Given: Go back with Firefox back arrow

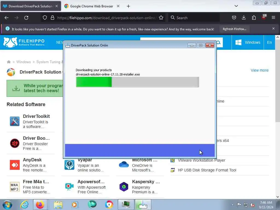Looking at the screenshot, I should tap(7, 18).
